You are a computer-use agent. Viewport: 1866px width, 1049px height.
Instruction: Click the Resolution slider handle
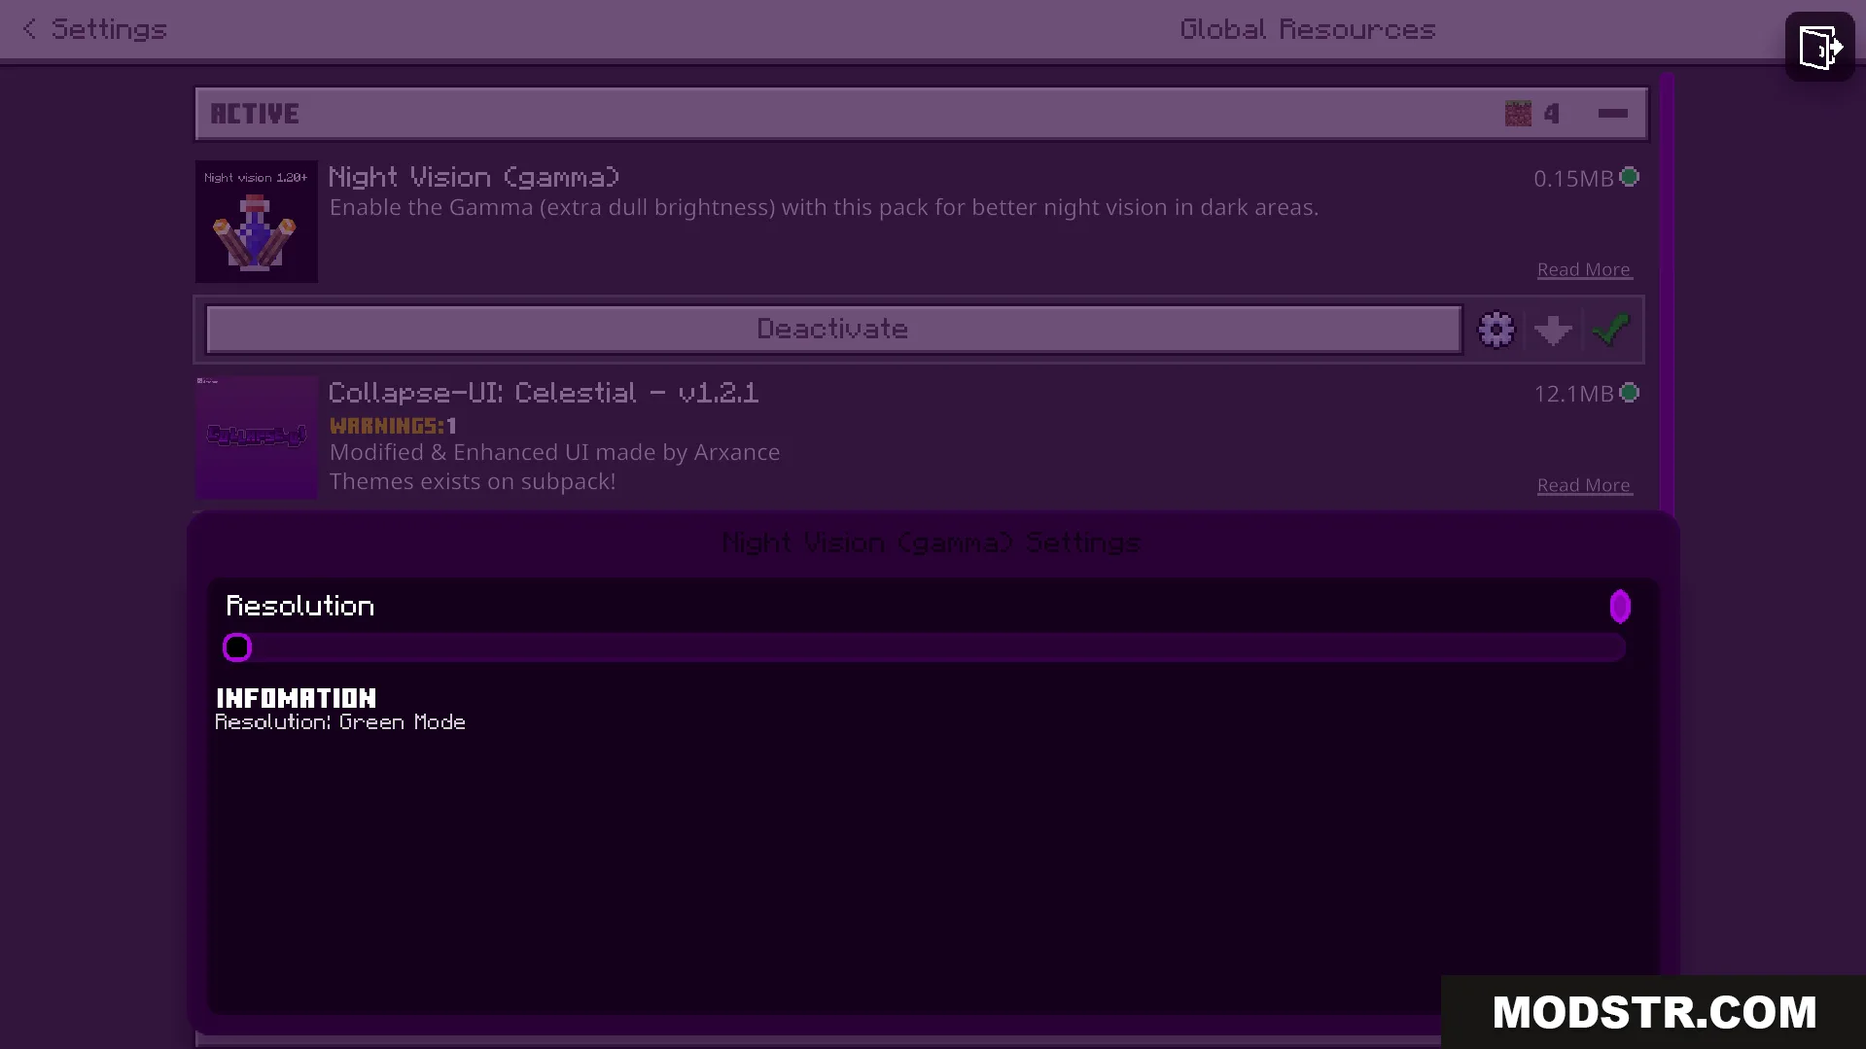(x=237, y=647)
